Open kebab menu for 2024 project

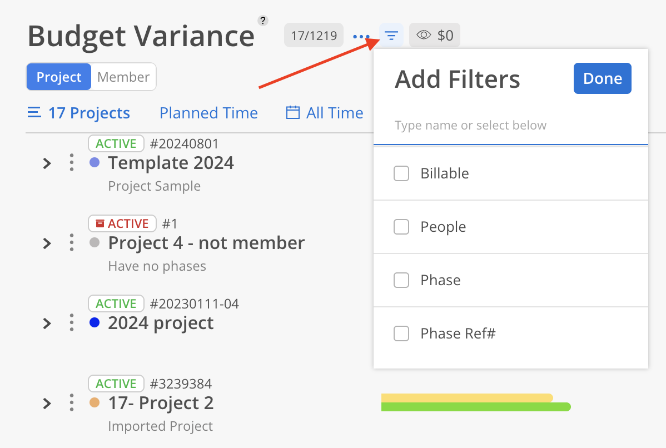point(72,323)
